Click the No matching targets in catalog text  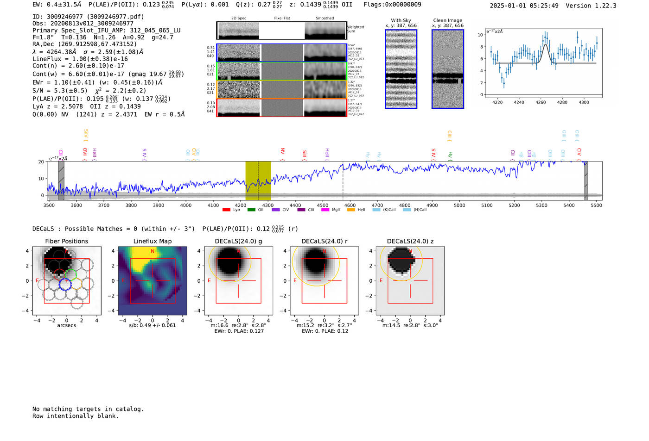tap(88, 409)
